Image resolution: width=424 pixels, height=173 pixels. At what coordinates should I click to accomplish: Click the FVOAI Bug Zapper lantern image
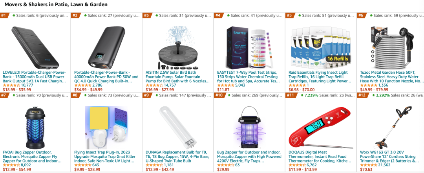35,127
